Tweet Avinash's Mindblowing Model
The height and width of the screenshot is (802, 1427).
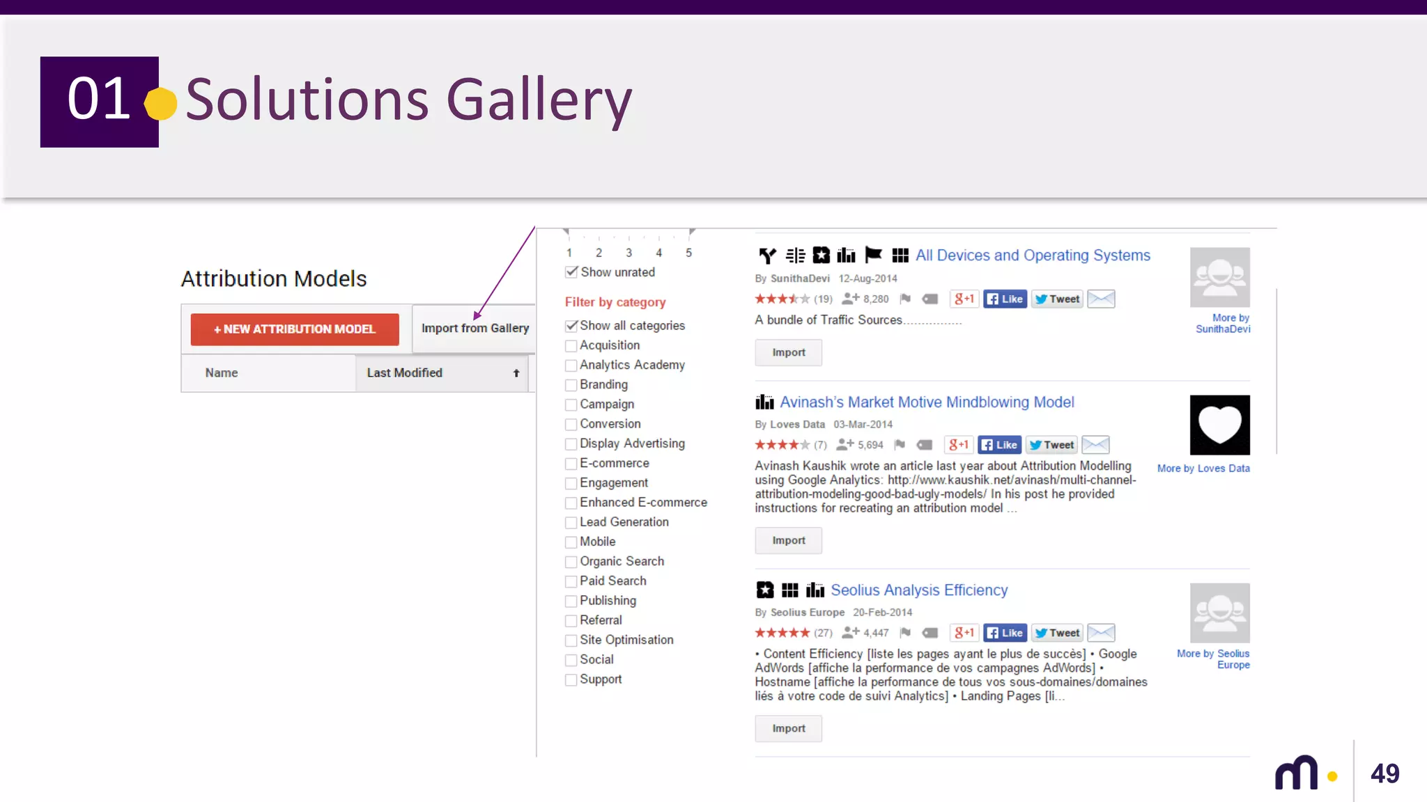[x=1051, y=445]
